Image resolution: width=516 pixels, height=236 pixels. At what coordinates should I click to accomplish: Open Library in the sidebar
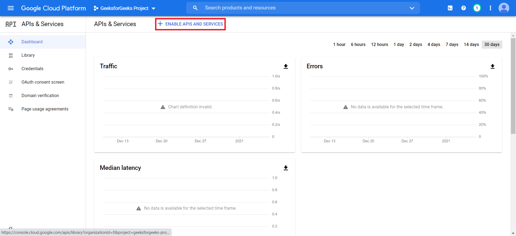(x=43, y=55)
